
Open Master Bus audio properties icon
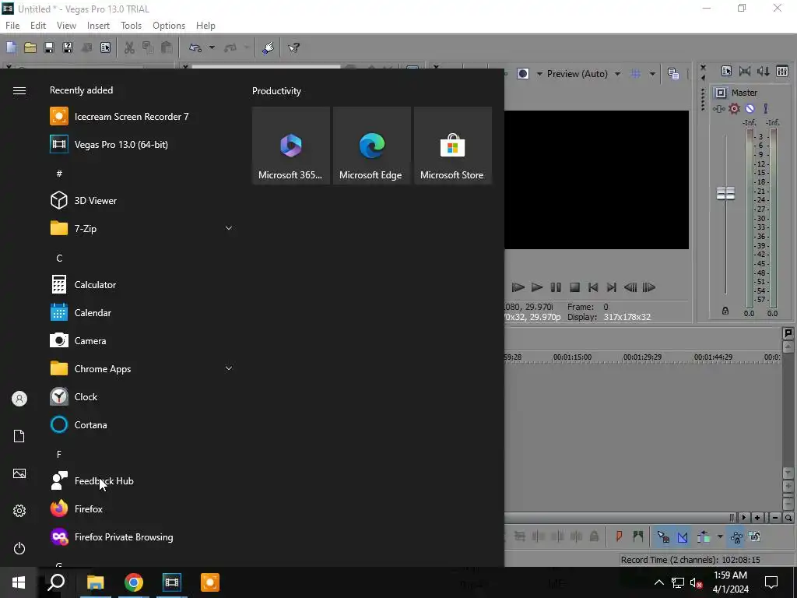726,71
